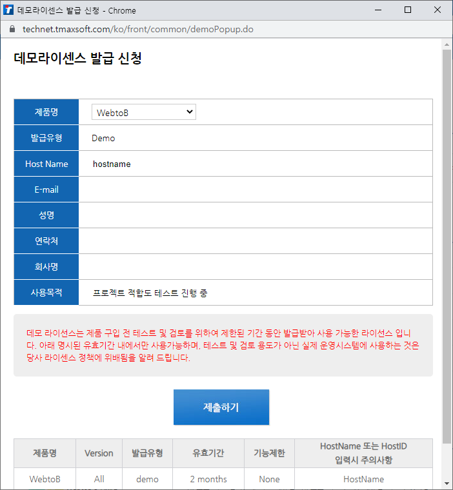The height and width of the screenshot is (490, 453).
Task: Click the vertical scrollbar thumb
Action: pyautogui.click(x=447, y=246)
